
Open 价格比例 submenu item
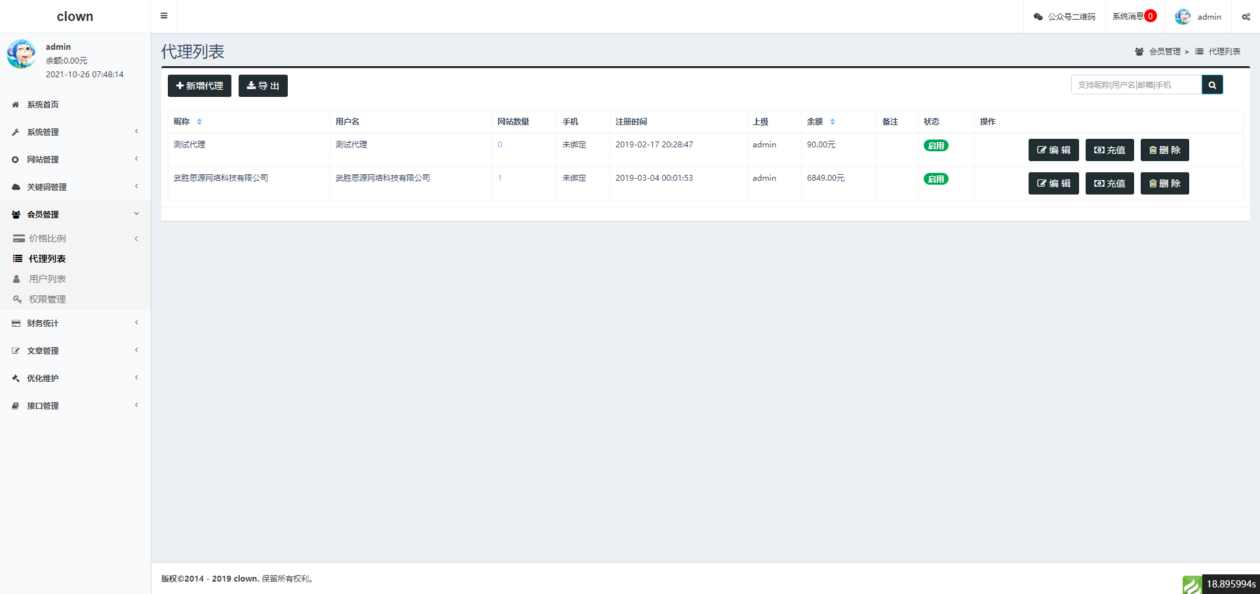click(75, 238)
